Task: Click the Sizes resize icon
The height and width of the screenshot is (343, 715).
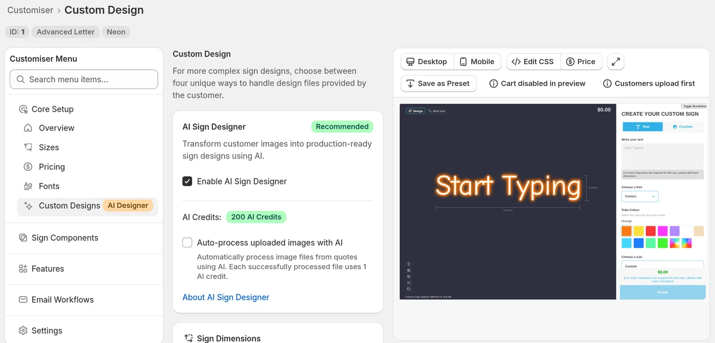Action: [28, 147]
